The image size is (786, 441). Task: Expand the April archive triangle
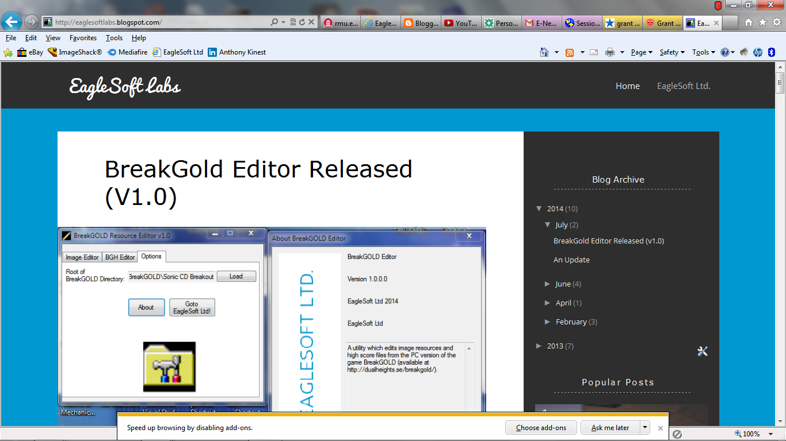click(548, 303)
